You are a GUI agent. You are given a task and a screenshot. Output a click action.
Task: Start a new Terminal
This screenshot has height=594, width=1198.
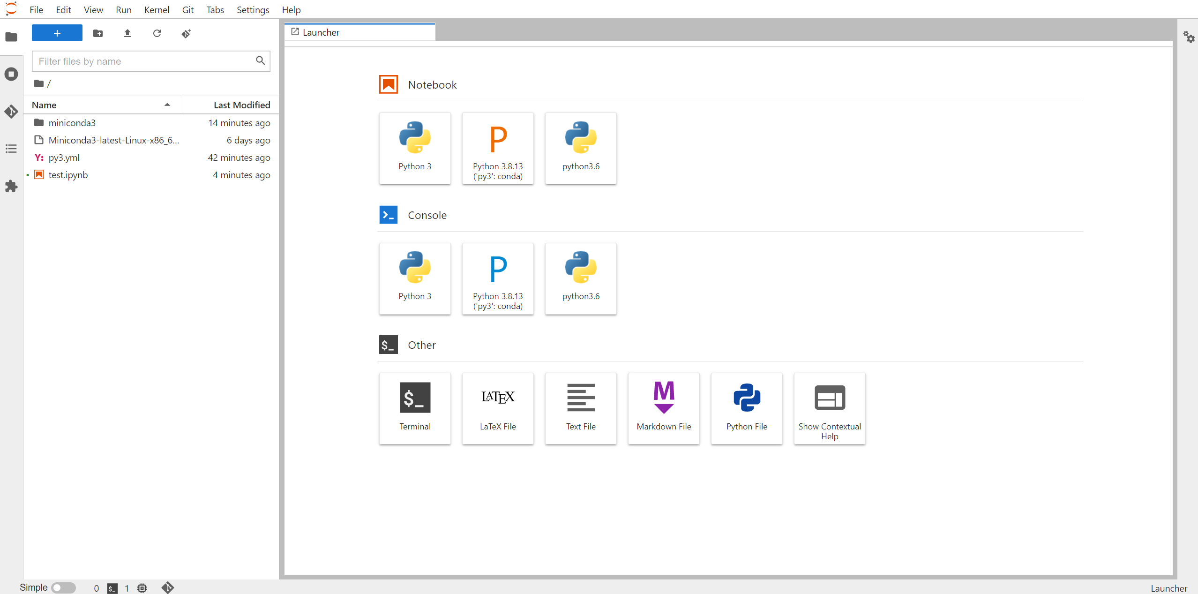tap(415, 408)
